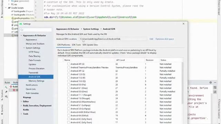This screenshot has width=221, height=124.
Task: Tick the Android API 33 checkbox
Action: click(68, 64)
